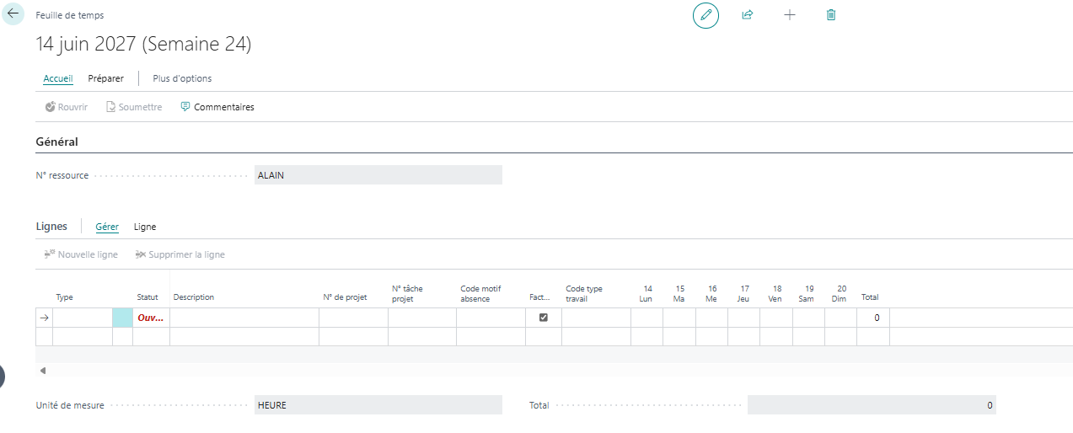1073x433 pixels.
Task: Click the horizontal scrollbar left arrow
Action: coord(43,371)
